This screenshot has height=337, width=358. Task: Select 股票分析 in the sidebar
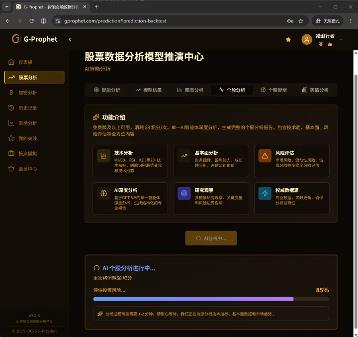pyautogui.click(x=34, y=78)
